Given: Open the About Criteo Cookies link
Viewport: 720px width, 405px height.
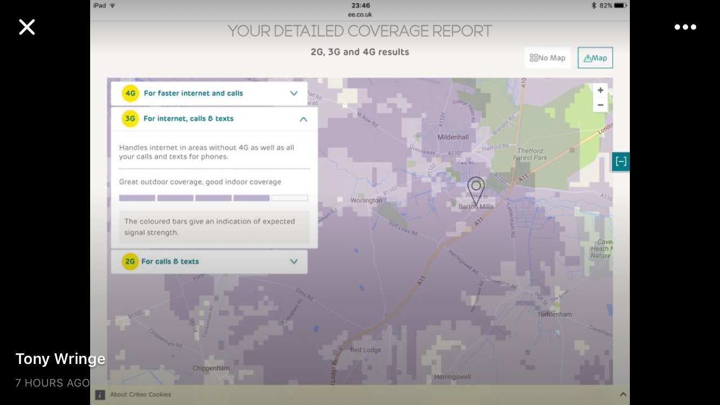Looking at the screenshot, I should (x=140, y=395).
